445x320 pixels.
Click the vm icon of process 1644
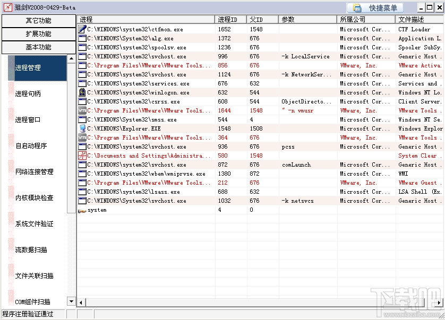point(82,110)
